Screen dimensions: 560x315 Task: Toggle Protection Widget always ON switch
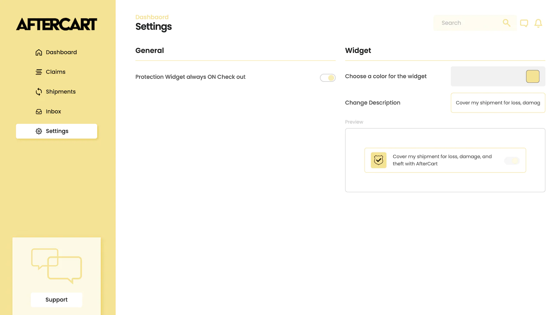coord(328,78)
